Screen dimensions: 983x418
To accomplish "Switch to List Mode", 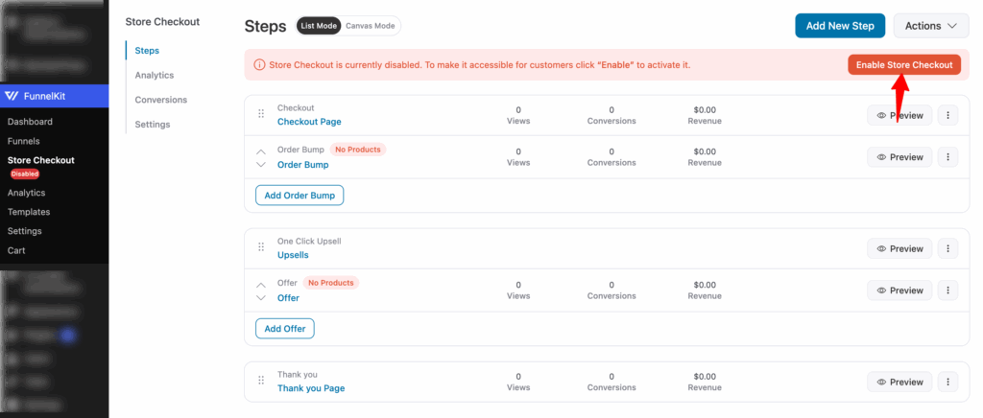I will pos(319,26).
